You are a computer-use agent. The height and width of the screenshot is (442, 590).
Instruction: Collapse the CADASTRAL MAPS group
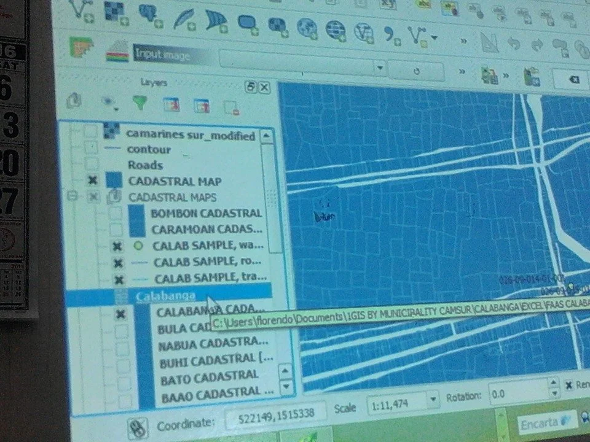(73, 195)
